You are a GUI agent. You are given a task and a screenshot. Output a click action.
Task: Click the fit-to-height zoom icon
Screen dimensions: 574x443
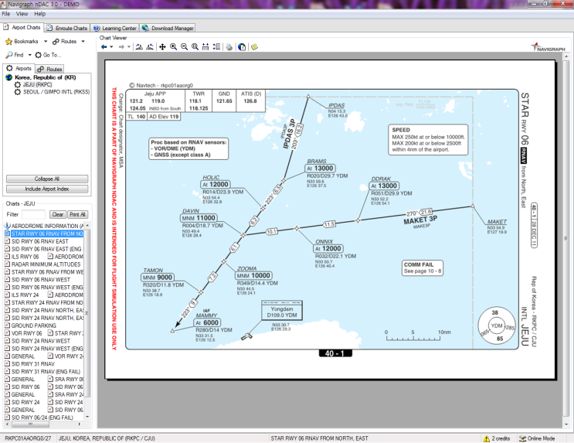point(206,47)
